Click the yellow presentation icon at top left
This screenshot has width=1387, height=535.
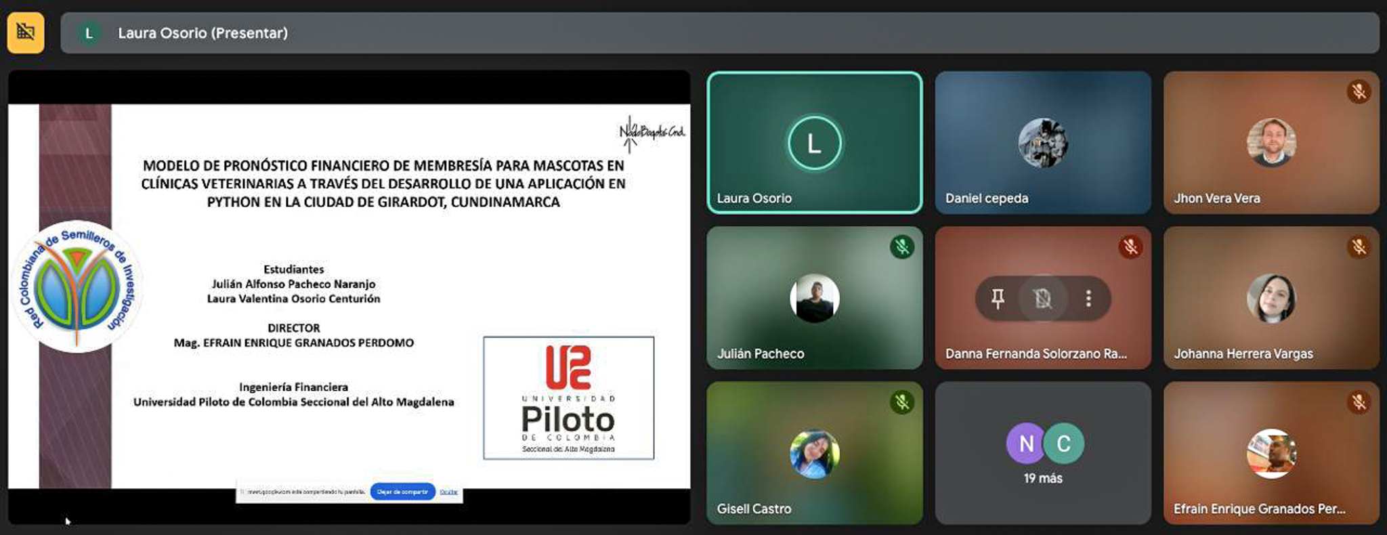[26, 33]
